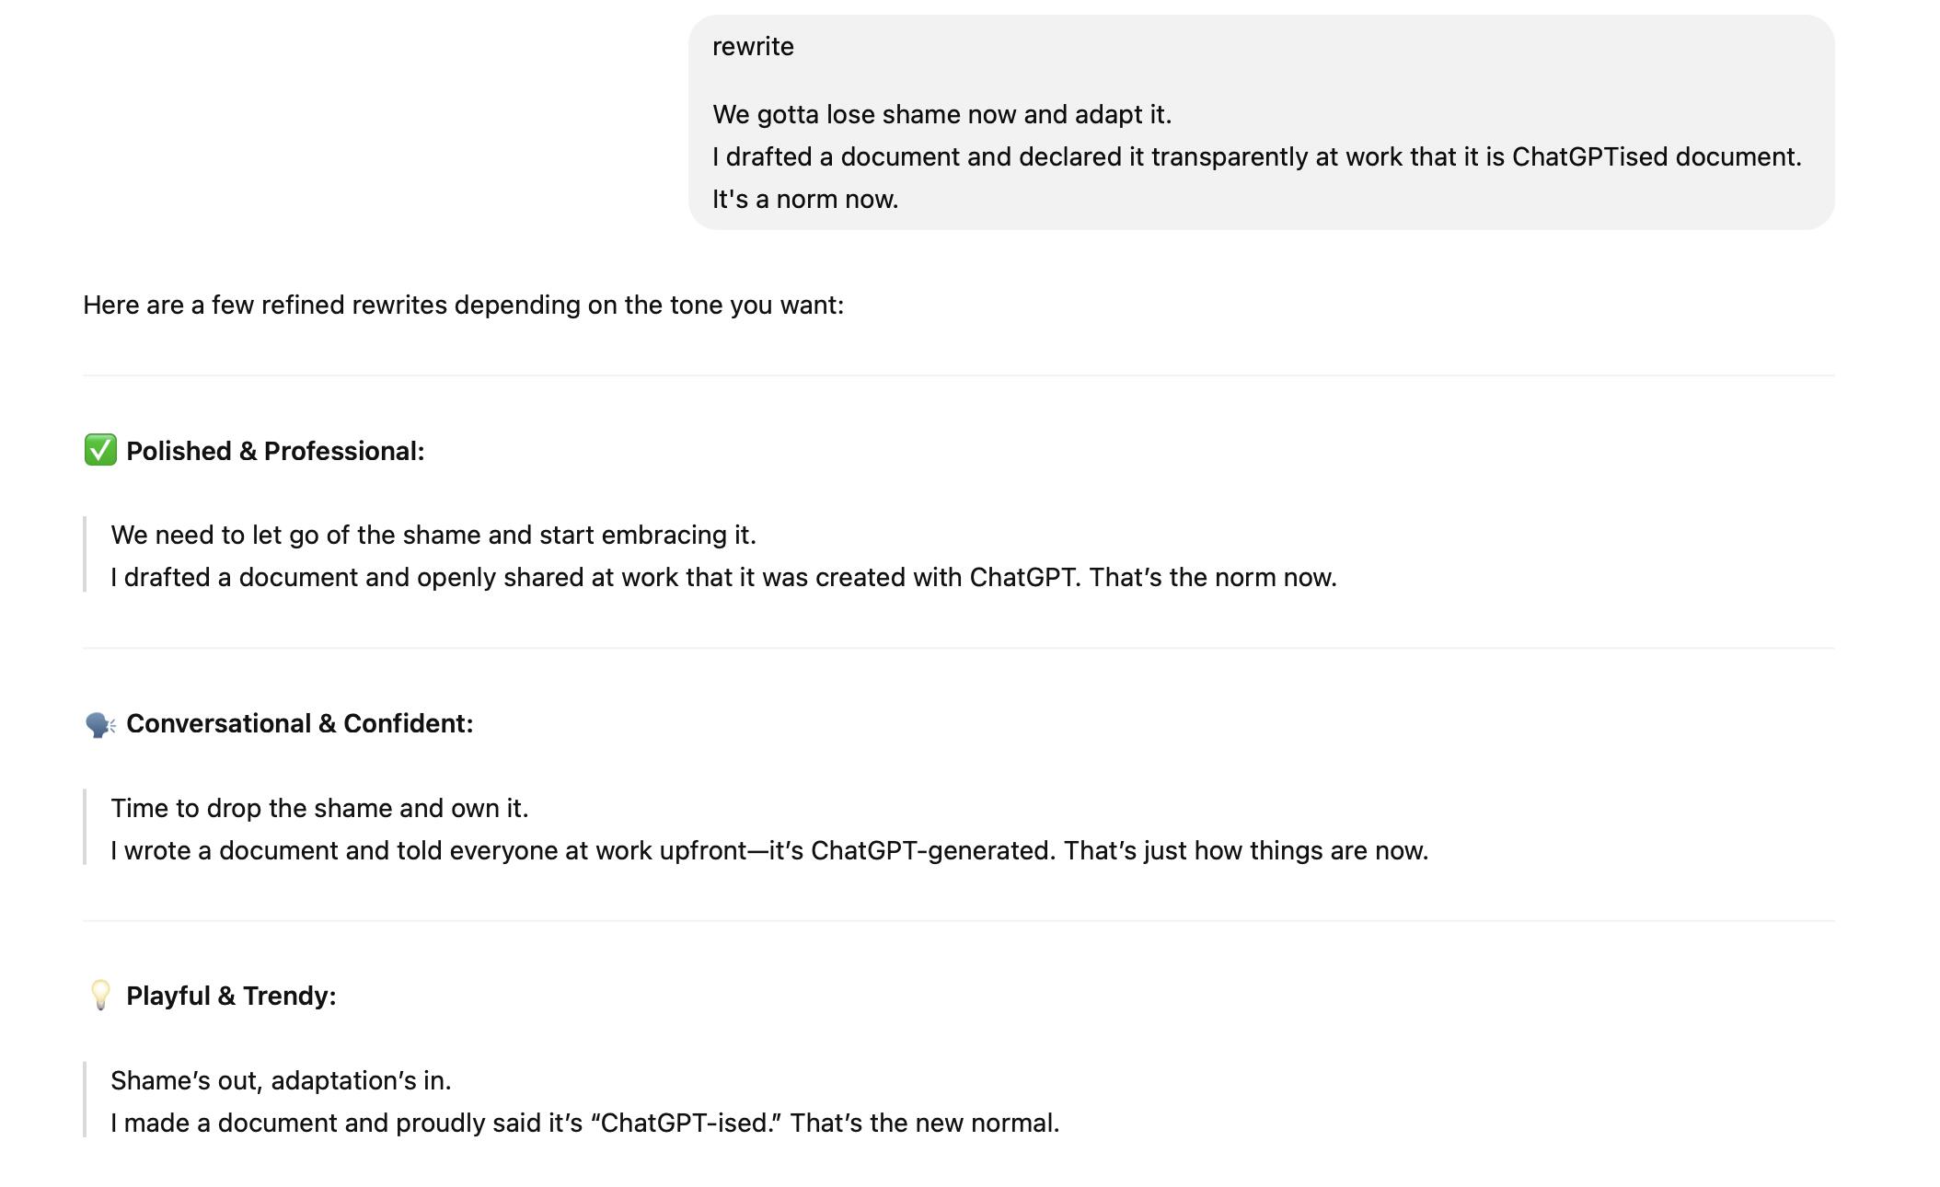The height and width of the screenshot is (1187, 1940).
Task: Click the "Playful & Trendy:" heading
Action: tap(231, 996)
